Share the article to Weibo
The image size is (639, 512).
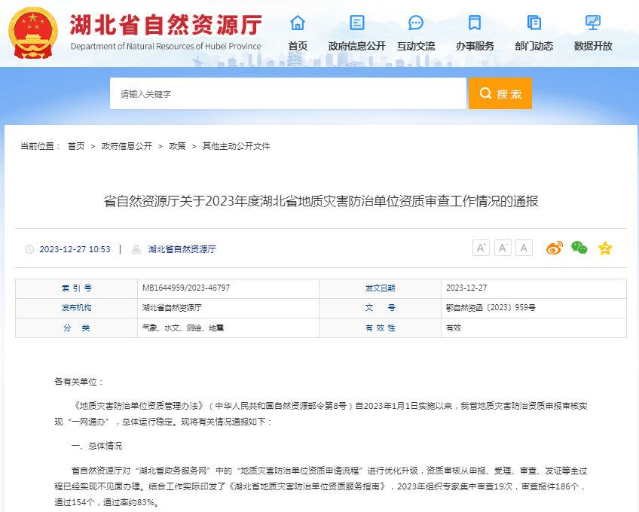click(x=555, y=248)
